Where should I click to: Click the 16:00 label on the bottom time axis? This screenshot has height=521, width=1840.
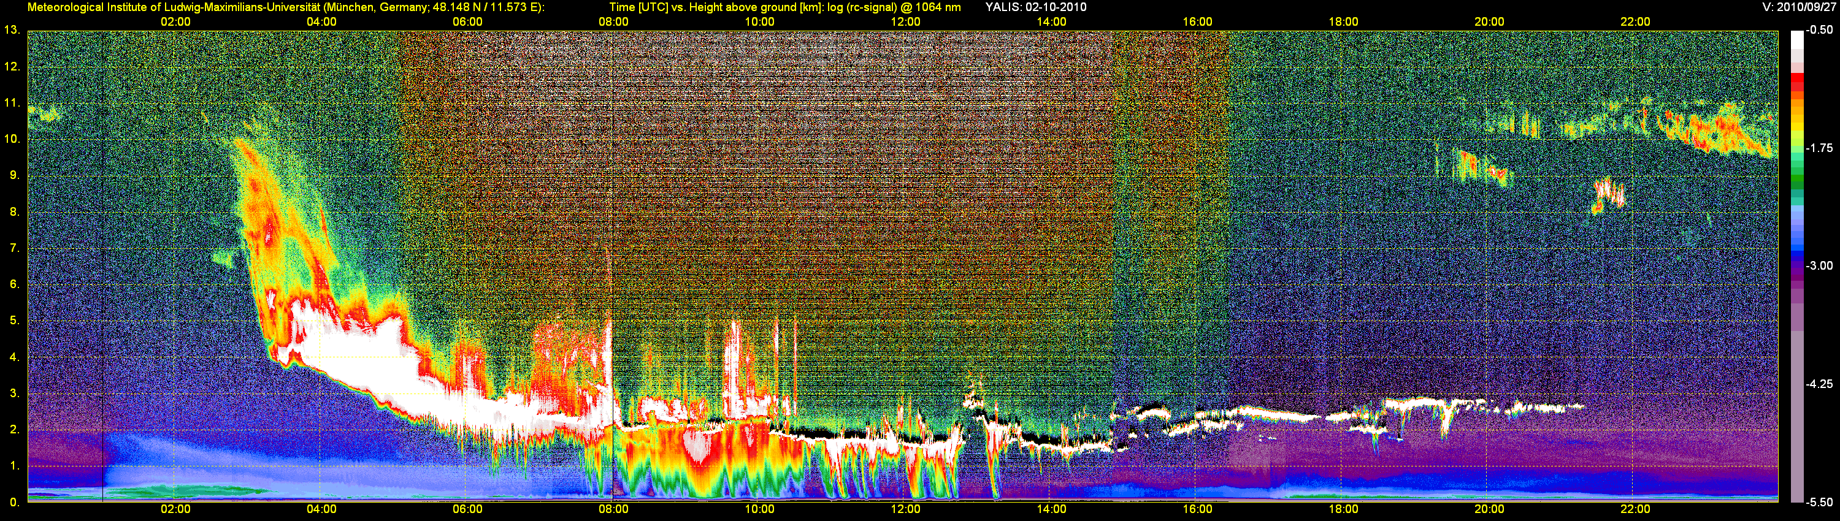(1197, 509)
